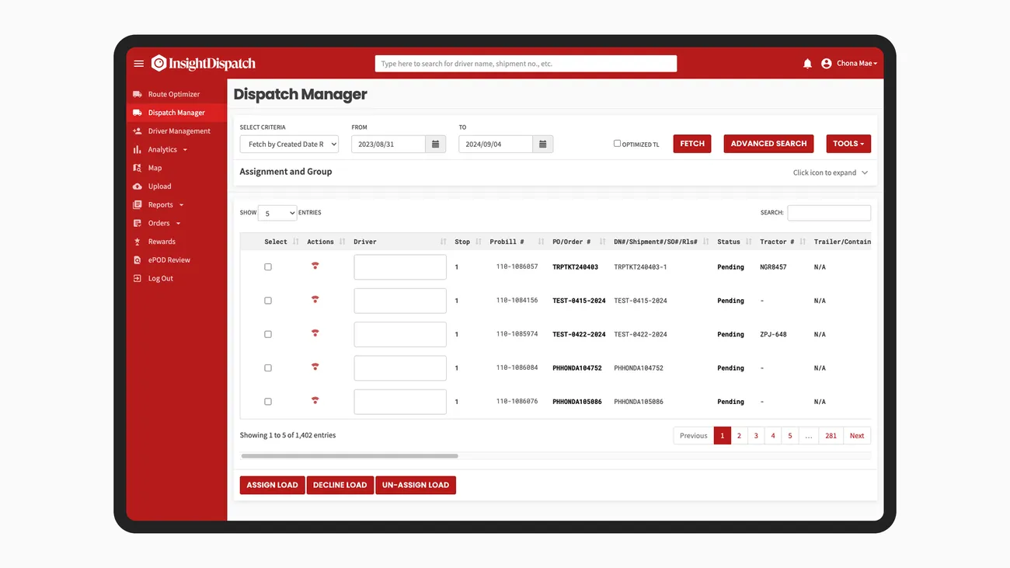The image size is (1010, 568).
Task: Open the notifications bell
Action: point(807,64)
